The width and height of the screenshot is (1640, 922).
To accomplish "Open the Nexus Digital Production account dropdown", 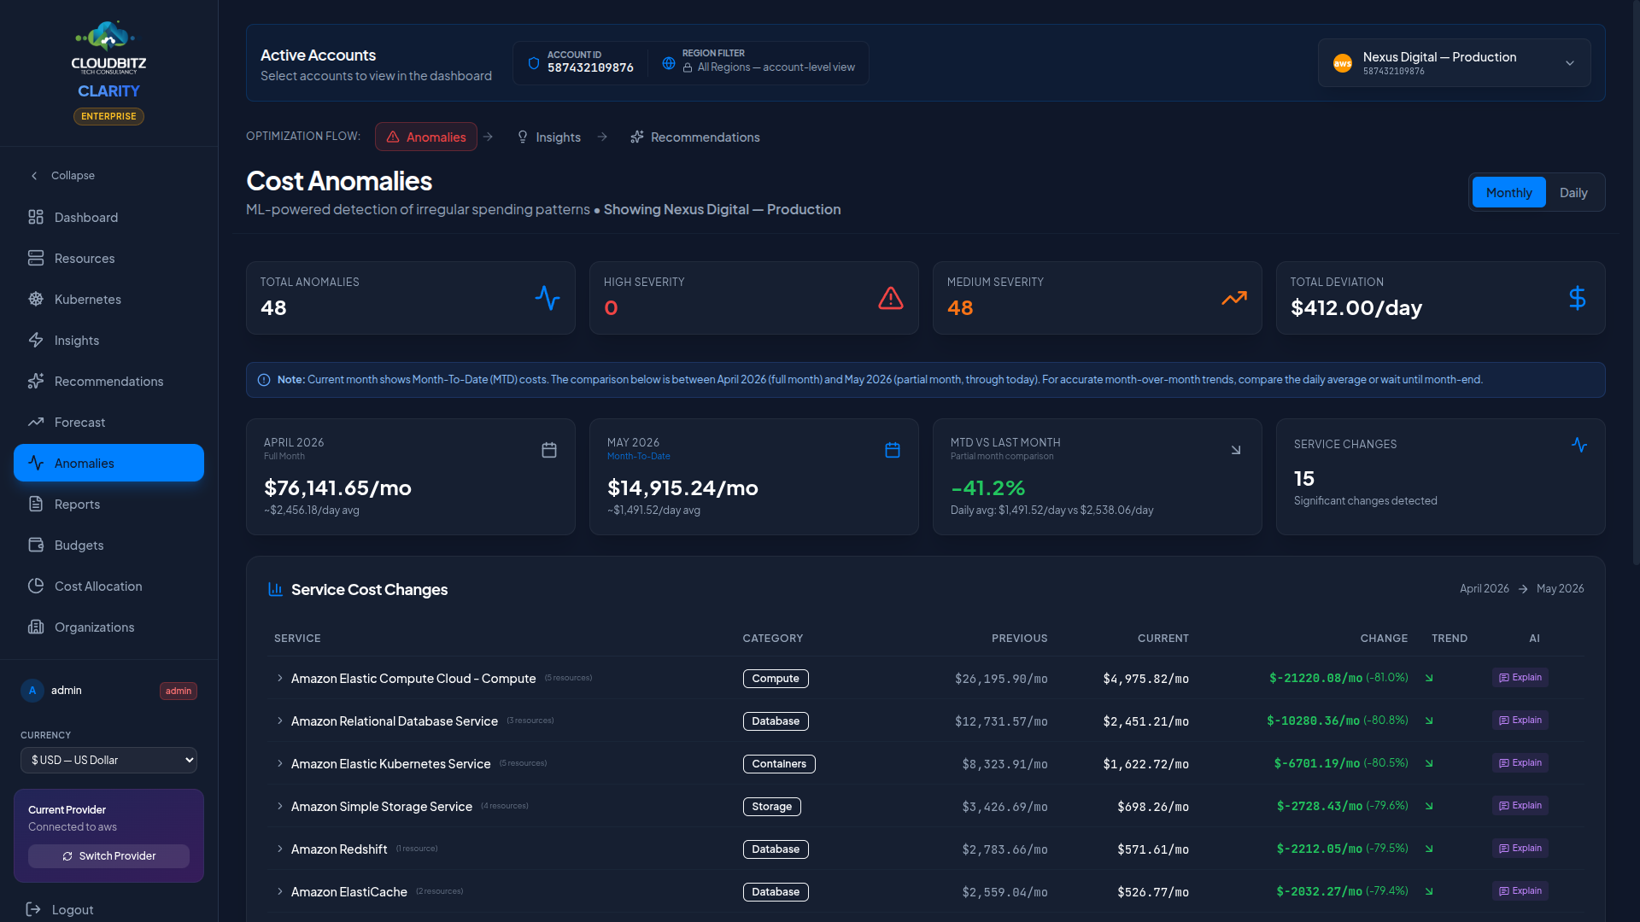I will 1454,63.
